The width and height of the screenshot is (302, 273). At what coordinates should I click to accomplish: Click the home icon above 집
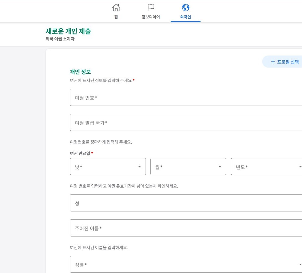click(116, 8)
